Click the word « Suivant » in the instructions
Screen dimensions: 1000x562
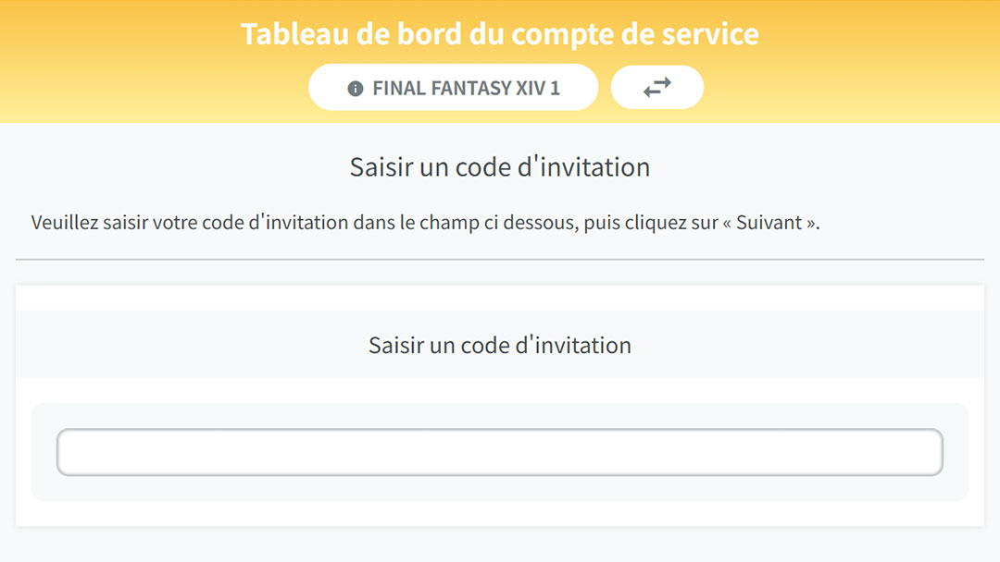769,222
